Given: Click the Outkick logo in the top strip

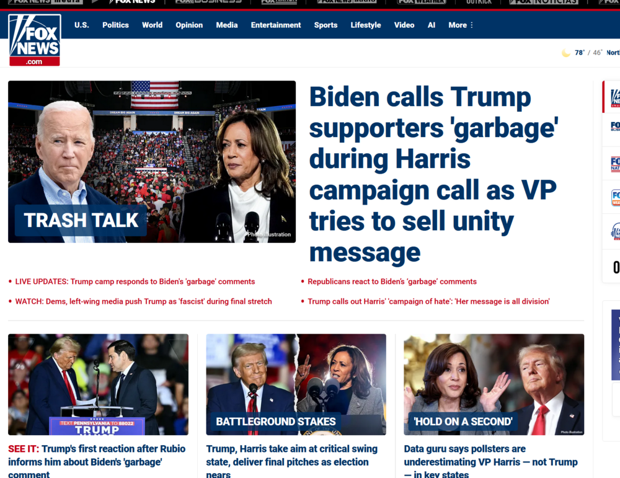Looking at the screenshot, I should pos(480,2).
